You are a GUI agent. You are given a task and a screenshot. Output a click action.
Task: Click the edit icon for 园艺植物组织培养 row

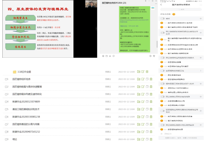pyautogui.click(x=142, y=79)
